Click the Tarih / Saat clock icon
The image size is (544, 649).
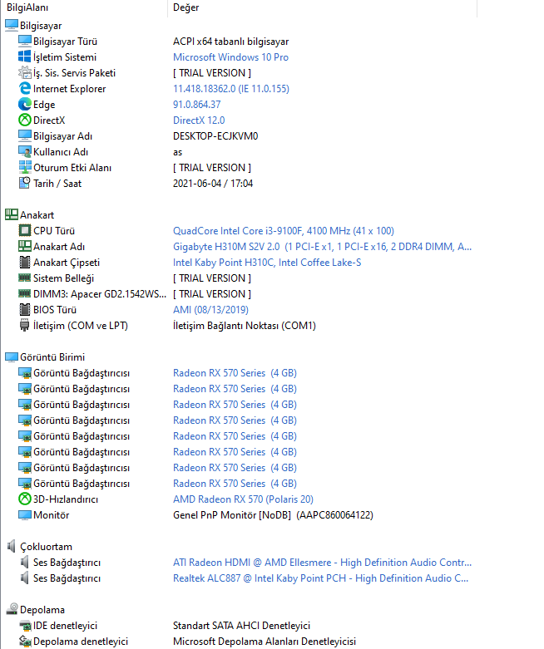click(25, 183)
